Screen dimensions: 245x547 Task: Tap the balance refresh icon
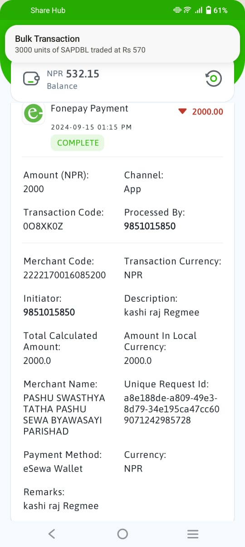(x=214, y=79)
